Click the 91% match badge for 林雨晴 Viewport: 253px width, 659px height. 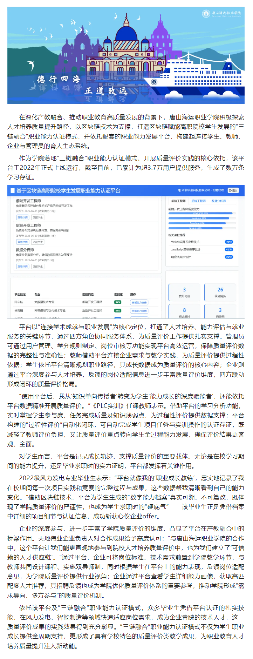(x=118, y=310)
